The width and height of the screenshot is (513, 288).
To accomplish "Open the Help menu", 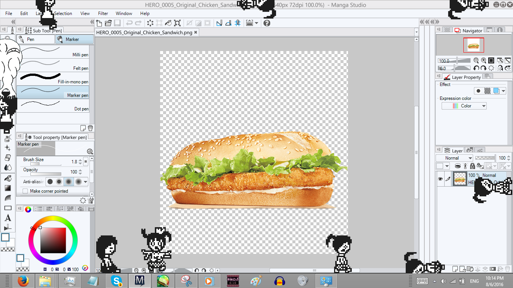I will [145, 14].
